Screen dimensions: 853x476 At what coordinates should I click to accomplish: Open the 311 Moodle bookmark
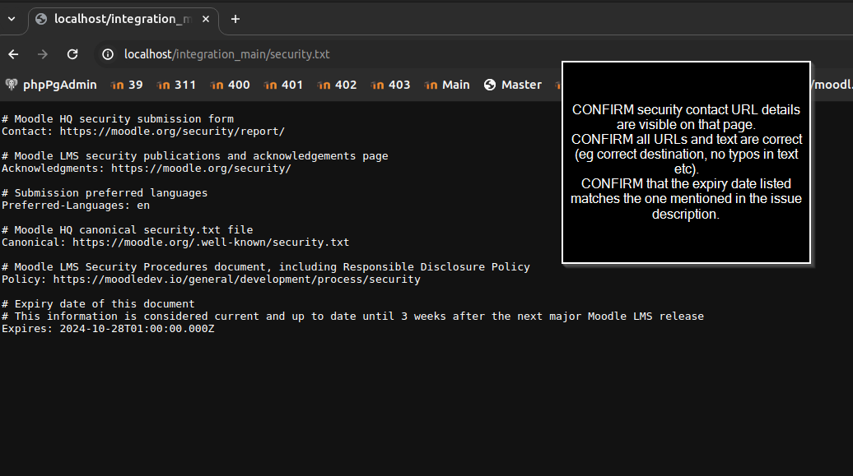[175, 85]
